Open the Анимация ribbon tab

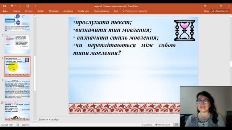[68, 11]
